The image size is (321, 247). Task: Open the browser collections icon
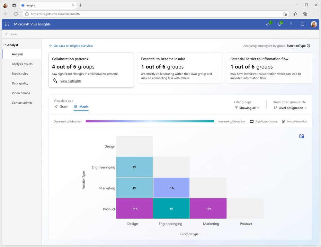(305, 14)
